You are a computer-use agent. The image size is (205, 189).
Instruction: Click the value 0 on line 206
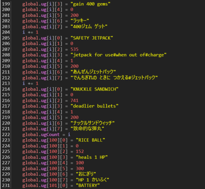click(72, 44)
